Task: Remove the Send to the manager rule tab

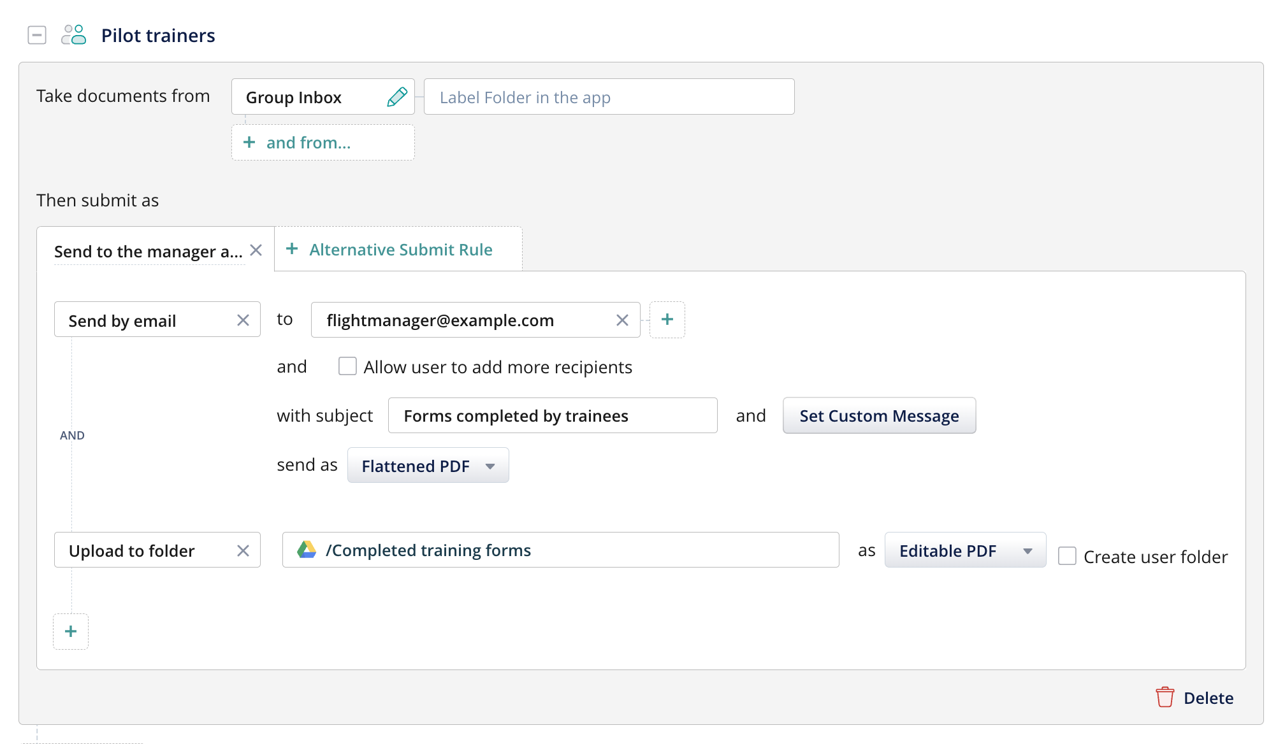Action: (x=256, y=250)
